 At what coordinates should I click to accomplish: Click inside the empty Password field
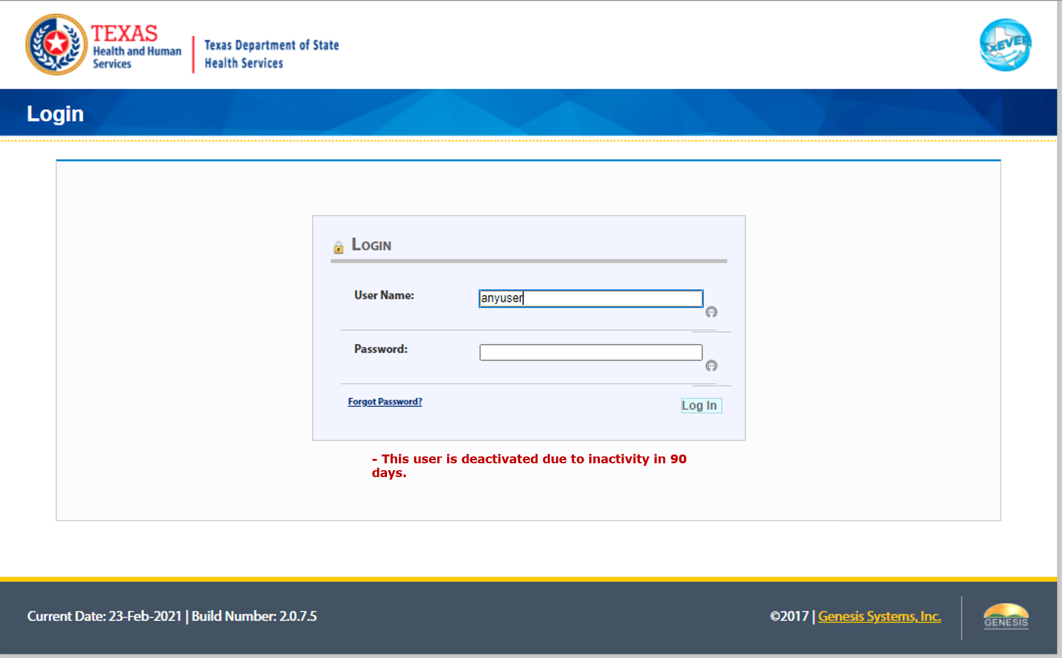coord(590,352)
